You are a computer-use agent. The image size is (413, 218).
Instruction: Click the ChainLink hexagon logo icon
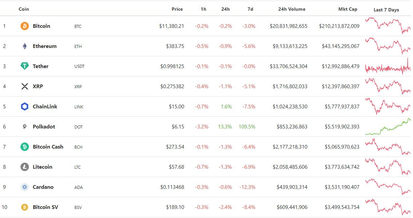coord(24,106)
